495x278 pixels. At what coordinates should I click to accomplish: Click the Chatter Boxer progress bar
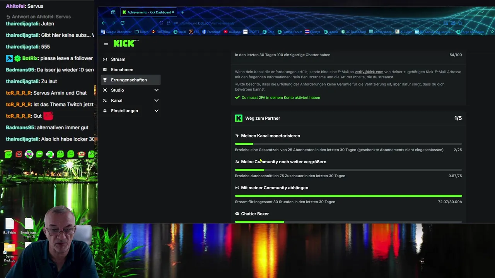pos(348,222)
